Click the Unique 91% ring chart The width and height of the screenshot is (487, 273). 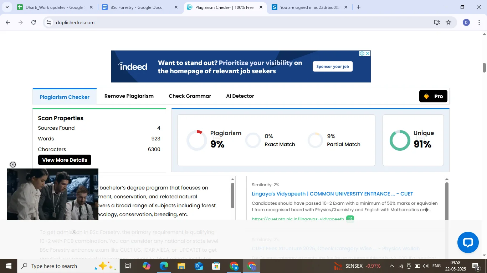pyautogui.click(x=400, y=140)
